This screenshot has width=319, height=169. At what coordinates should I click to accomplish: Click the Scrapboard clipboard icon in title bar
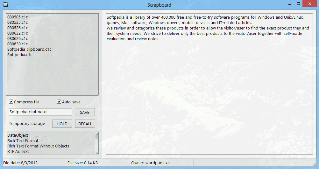[x=6, y=5]
